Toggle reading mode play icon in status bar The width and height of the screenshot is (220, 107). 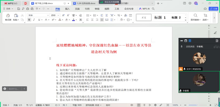coord(150,105)
